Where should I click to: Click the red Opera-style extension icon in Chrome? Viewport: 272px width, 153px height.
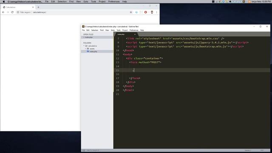tap(145, 12)
